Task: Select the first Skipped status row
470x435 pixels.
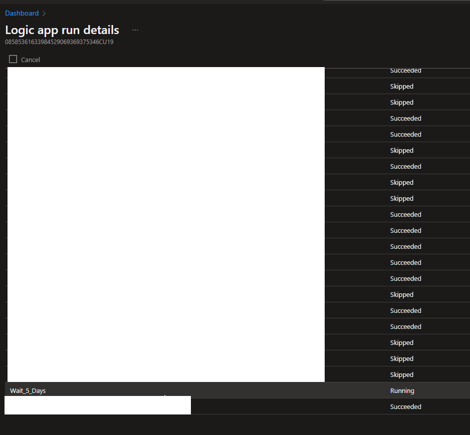Action: 402,86
